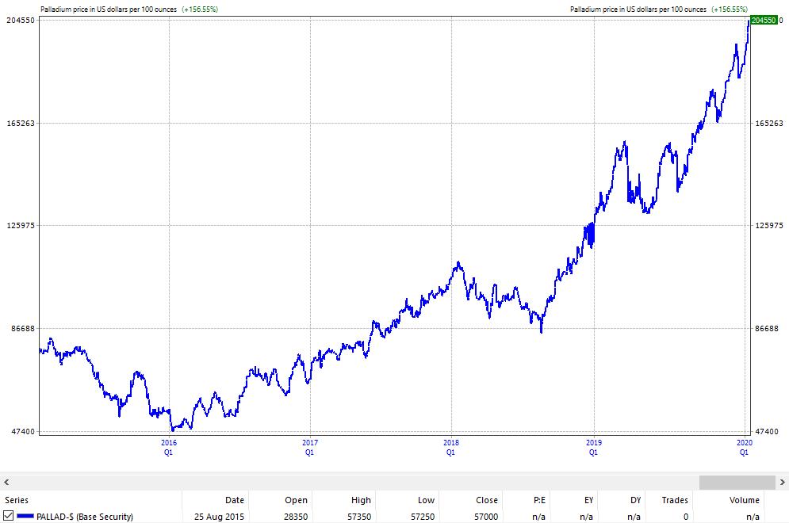Click the 2019 Q1 time axis label
Viewport: 789px width, 523px height.
point(593,447)
